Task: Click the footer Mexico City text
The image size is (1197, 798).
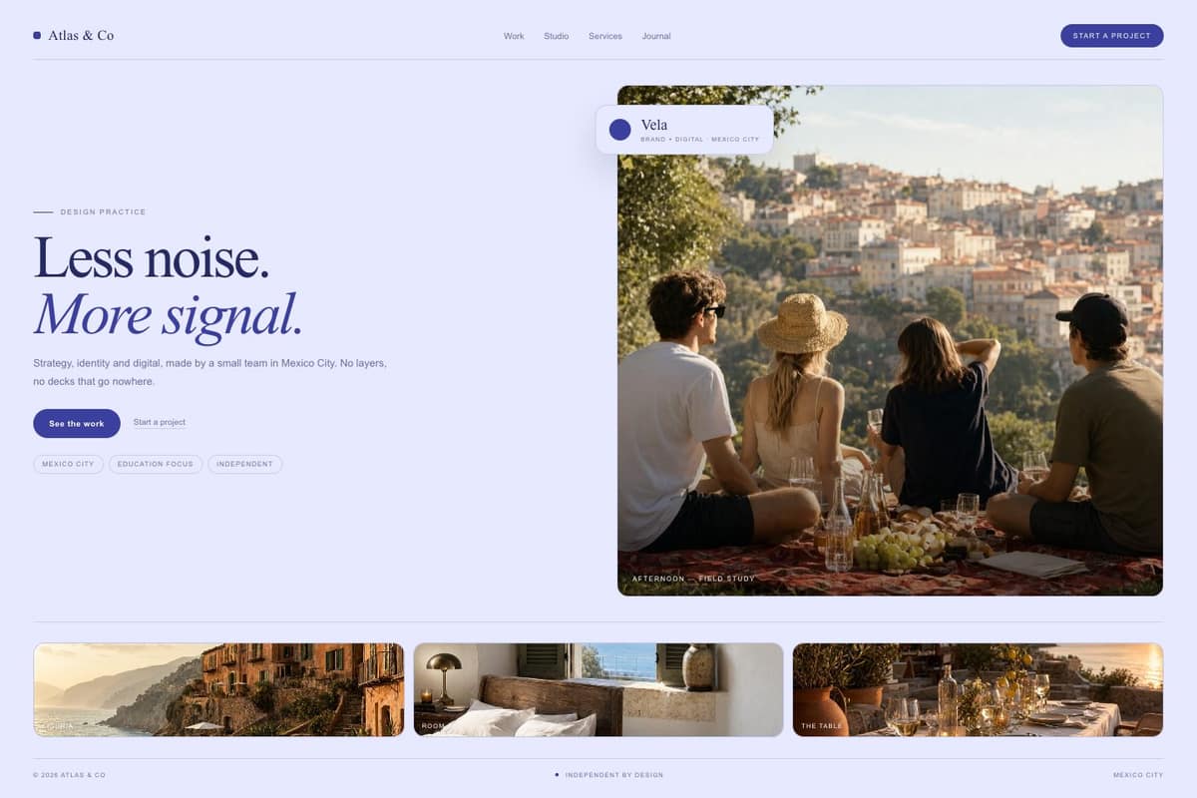Action: pos(1138,775)
